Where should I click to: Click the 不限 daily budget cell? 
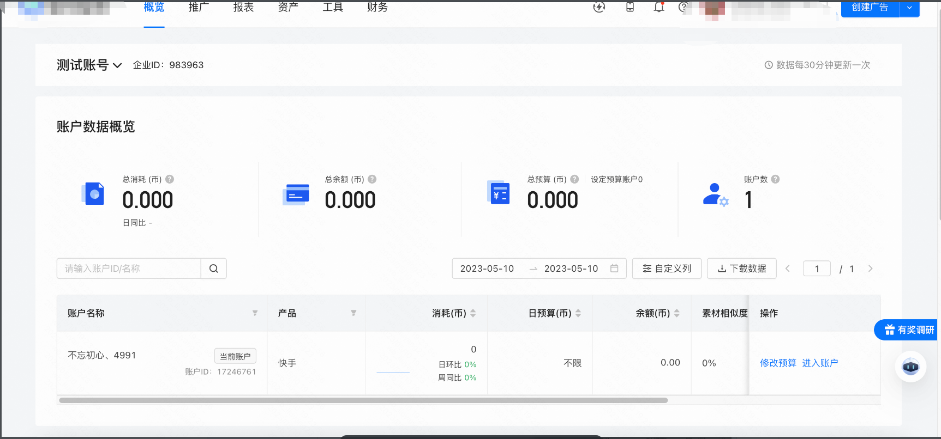[x=572, y=363]
